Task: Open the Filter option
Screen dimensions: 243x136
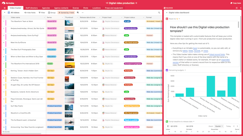Action: (42, 13)
